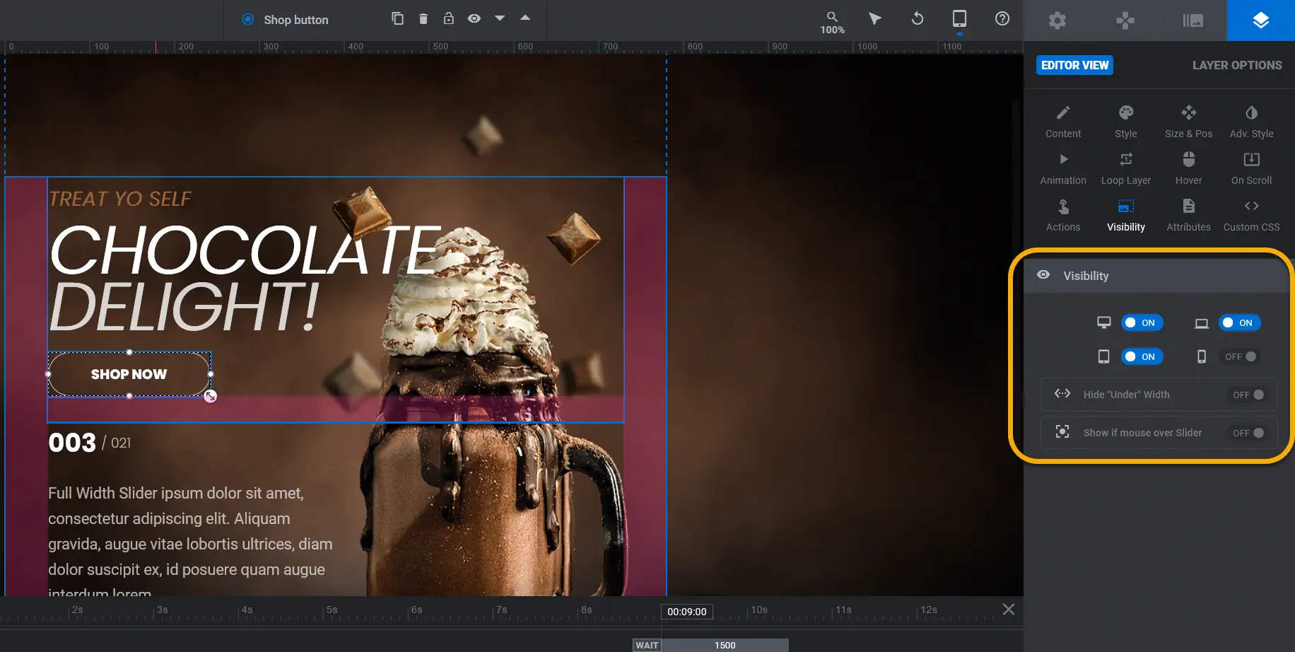This screenshot has width=1295, height=652.
Task: Toggle desktop visibility switch
Action: tap(1142, 322)
